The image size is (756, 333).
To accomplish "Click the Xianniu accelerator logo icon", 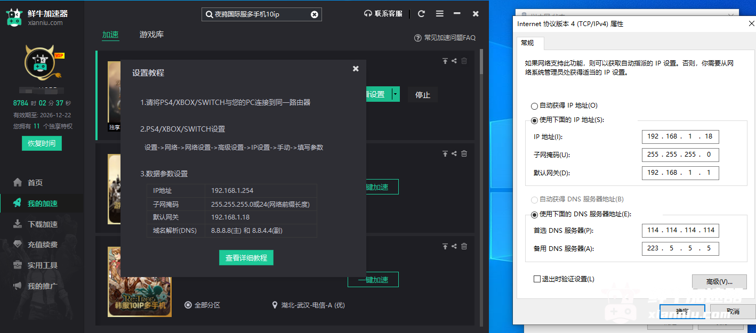I will click(13, 17).
